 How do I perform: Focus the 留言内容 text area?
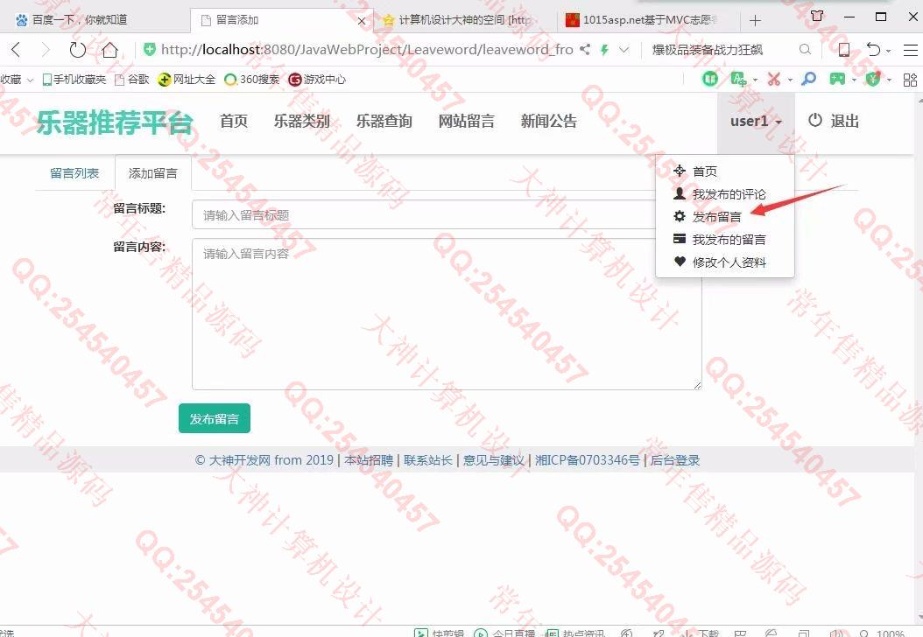click(x=447, y=314)
